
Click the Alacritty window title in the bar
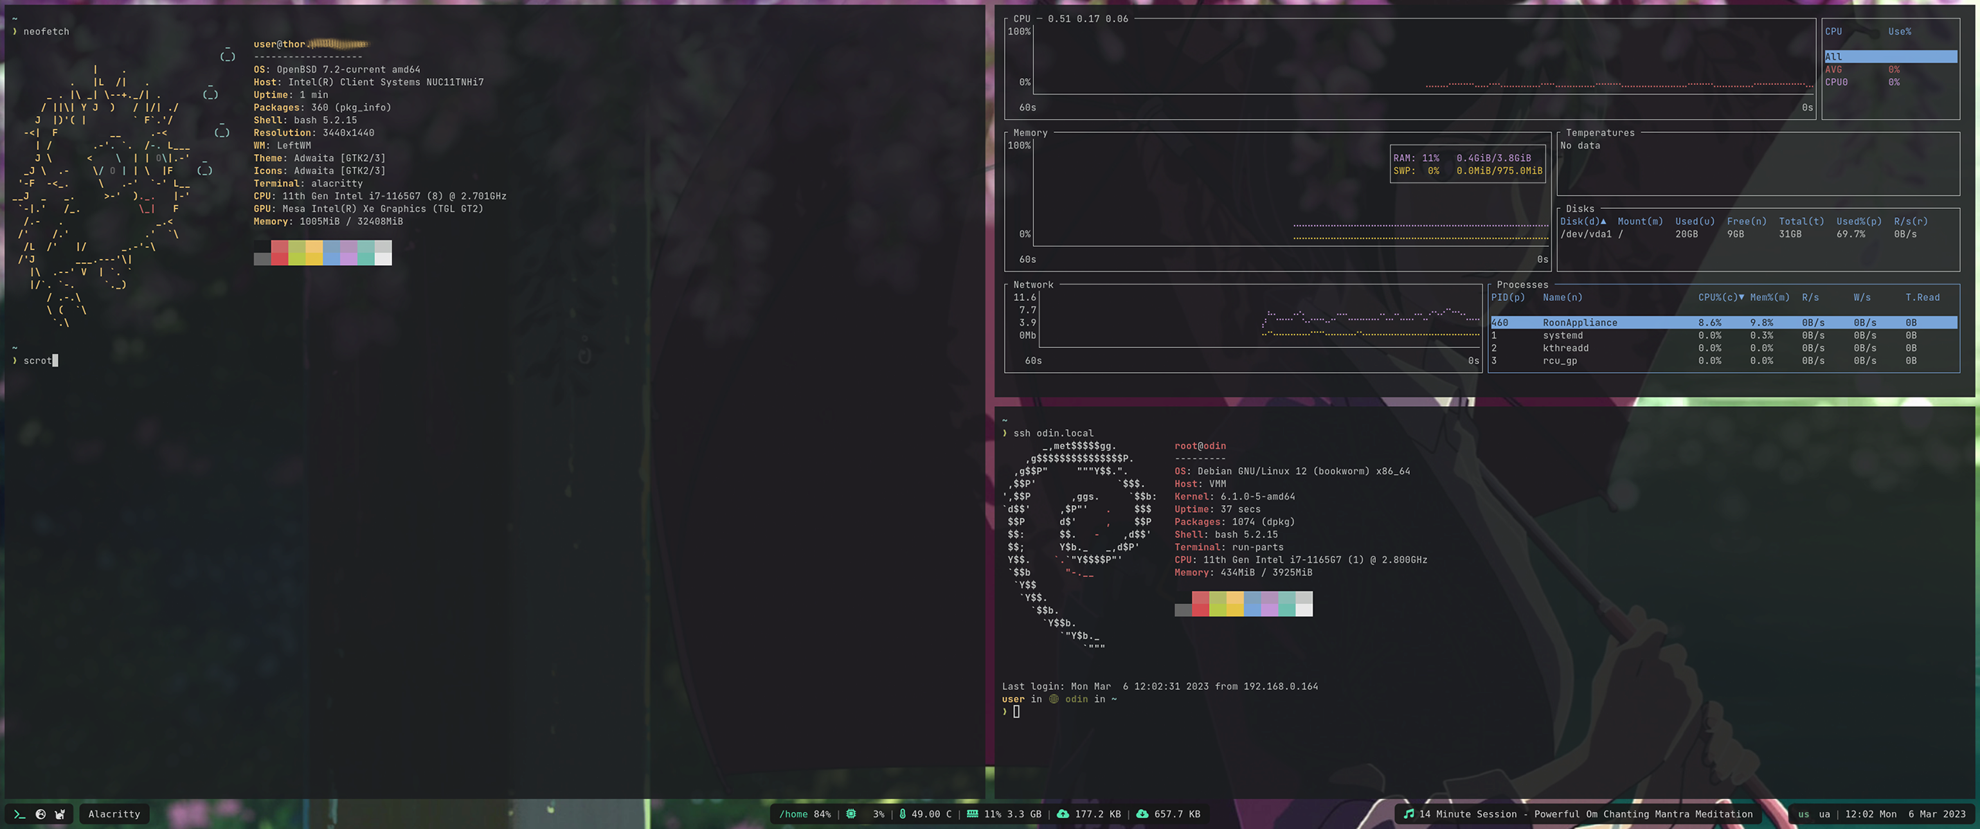114,814
